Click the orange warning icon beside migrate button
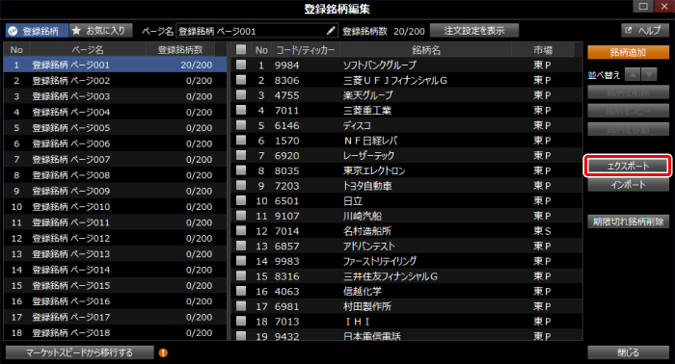Screen dimensions: 675x364 [x=163, y=352]
